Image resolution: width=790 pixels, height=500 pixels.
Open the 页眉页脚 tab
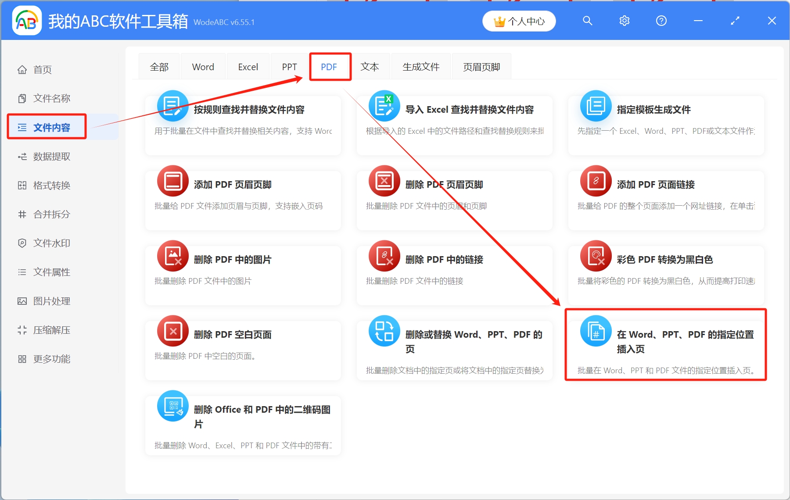(481, 67)
